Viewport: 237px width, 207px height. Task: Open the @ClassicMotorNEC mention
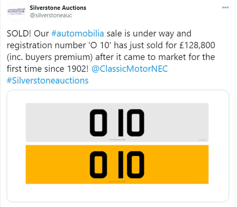(130, 69)
